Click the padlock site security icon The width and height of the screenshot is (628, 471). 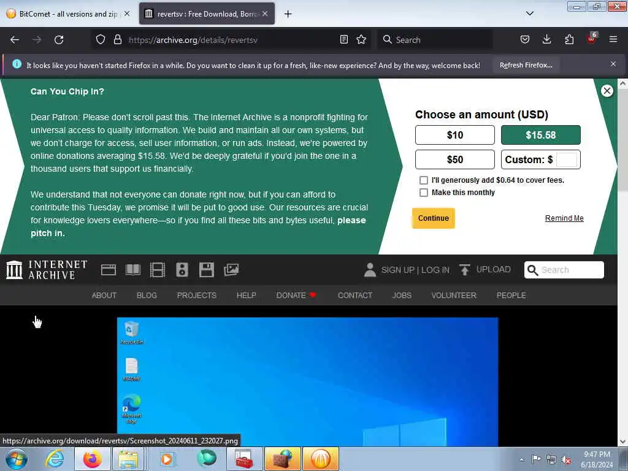[117, 39]
